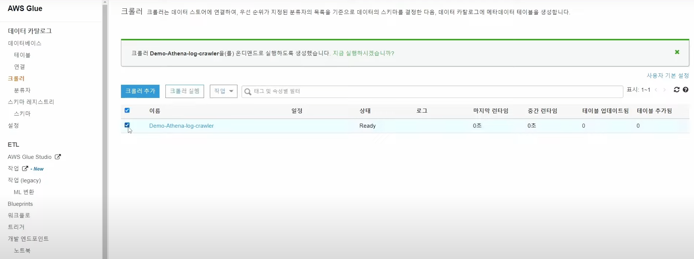Viewport: 694px width, 259px height.
Task: Click the 크롤러 추가 button
Action: pyautogui.click(x=140, y=91)
